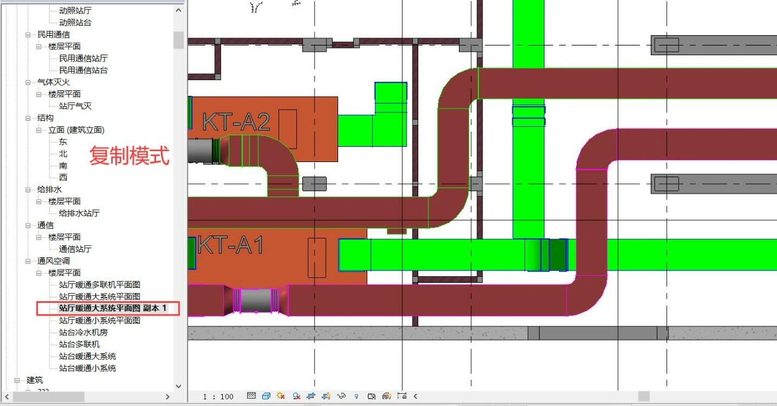Viewport: 777px width, 406px height.
Task: Open the 动照站厅 view
Action: point(75,11)
